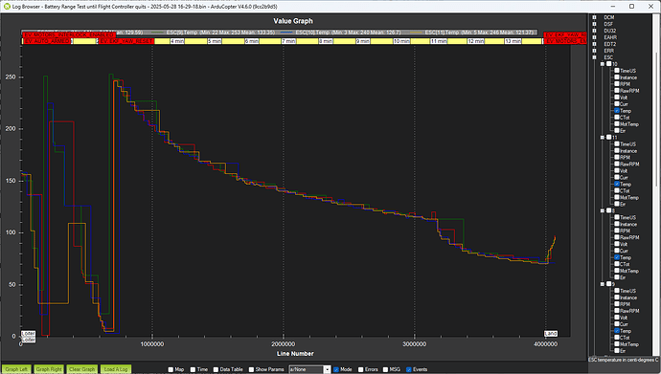Collapse the ESC 11 subtree
The height and width of the screenshot is (374, 661).
(603, 137)
